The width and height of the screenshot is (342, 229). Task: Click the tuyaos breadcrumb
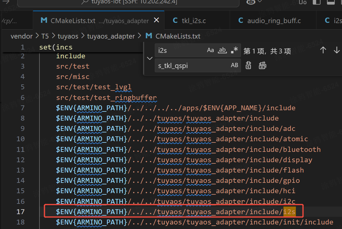tap(68, 36)
